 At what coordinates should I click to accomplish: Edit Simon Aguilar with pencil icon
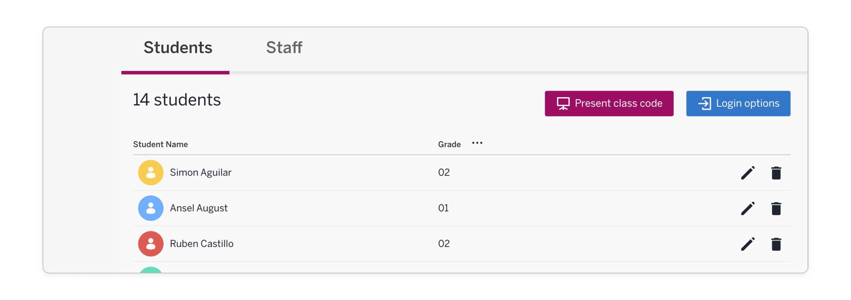[748, 173]
